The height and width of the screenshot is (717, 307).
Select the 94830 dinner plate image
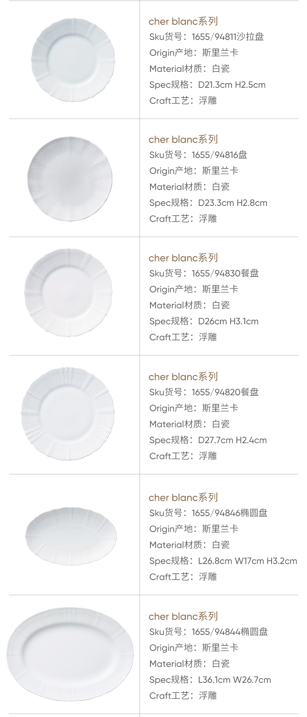coord(68,293)
